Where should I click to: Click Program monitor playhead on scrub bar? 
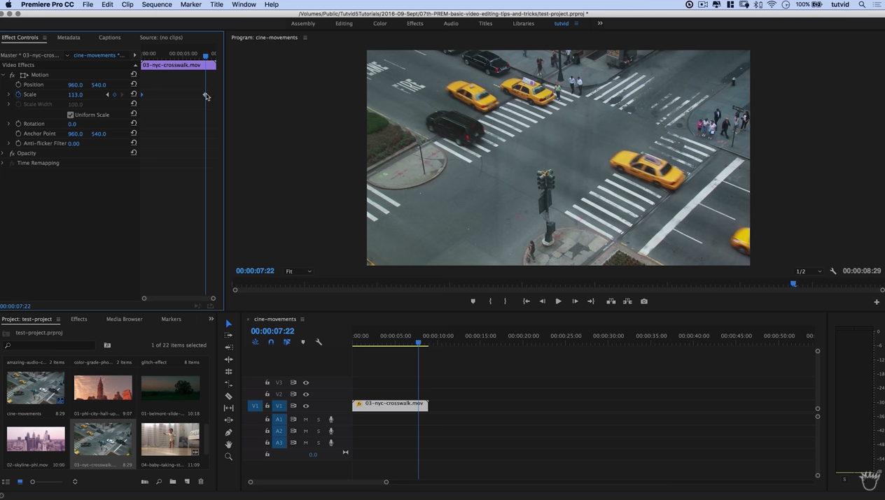coord(793,284)
